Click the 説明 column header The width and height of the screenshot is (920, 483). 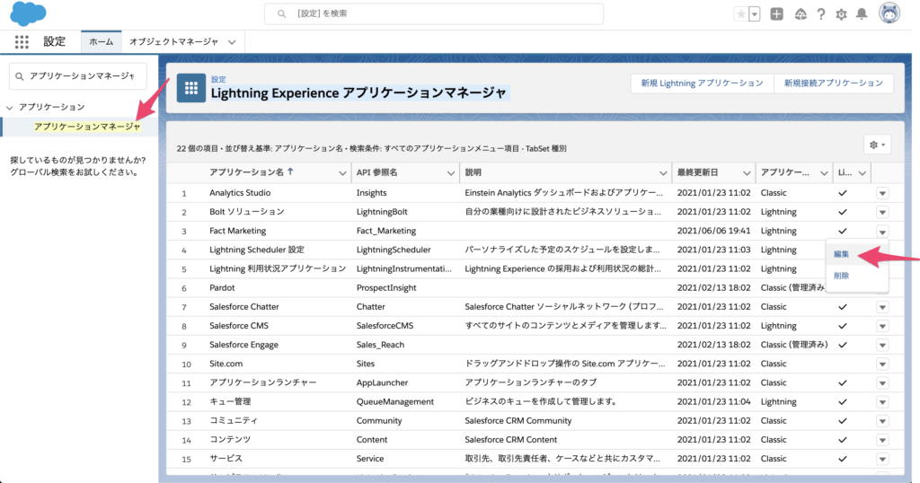[473, 172]
